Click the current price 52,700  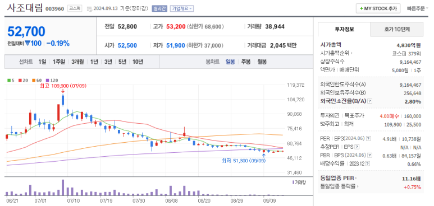[x=26, y=31]
